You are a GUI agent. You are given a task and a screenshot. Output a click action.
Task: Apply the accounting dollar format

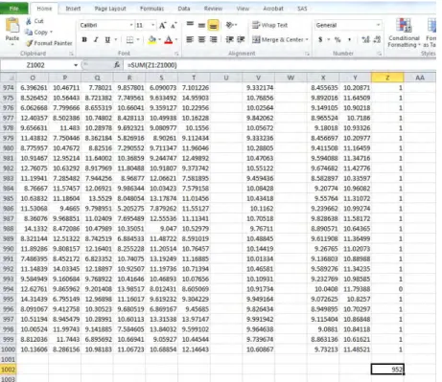[x=320, y=39]
